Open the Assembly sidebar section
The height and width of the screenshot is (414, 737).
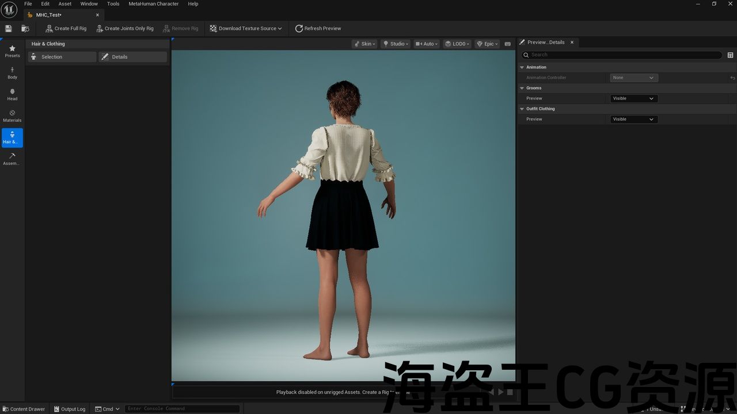pos(12,159)
